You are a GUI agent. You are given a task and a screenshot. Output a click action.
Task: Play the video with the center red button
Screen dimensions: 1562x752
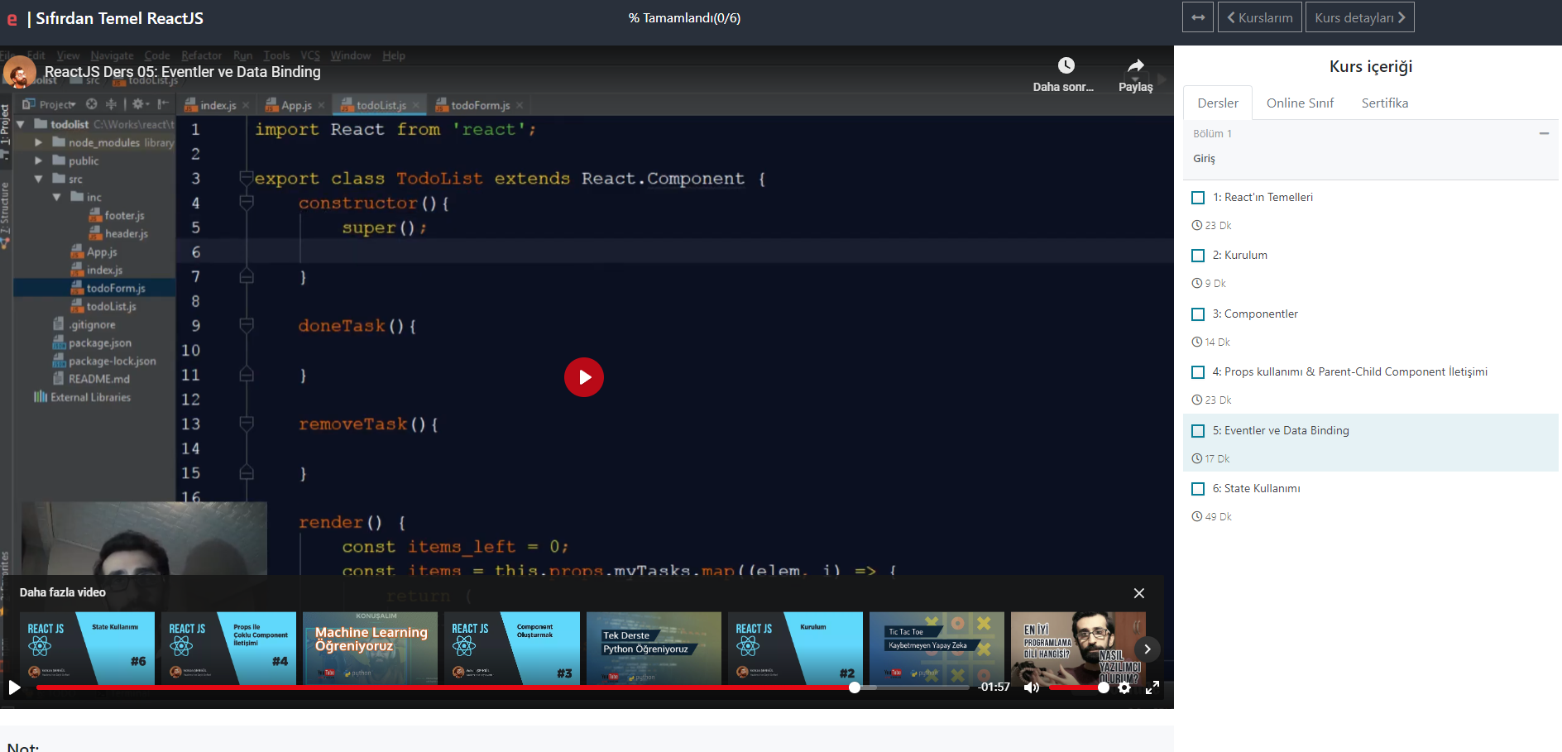click(x=584, y=377)
